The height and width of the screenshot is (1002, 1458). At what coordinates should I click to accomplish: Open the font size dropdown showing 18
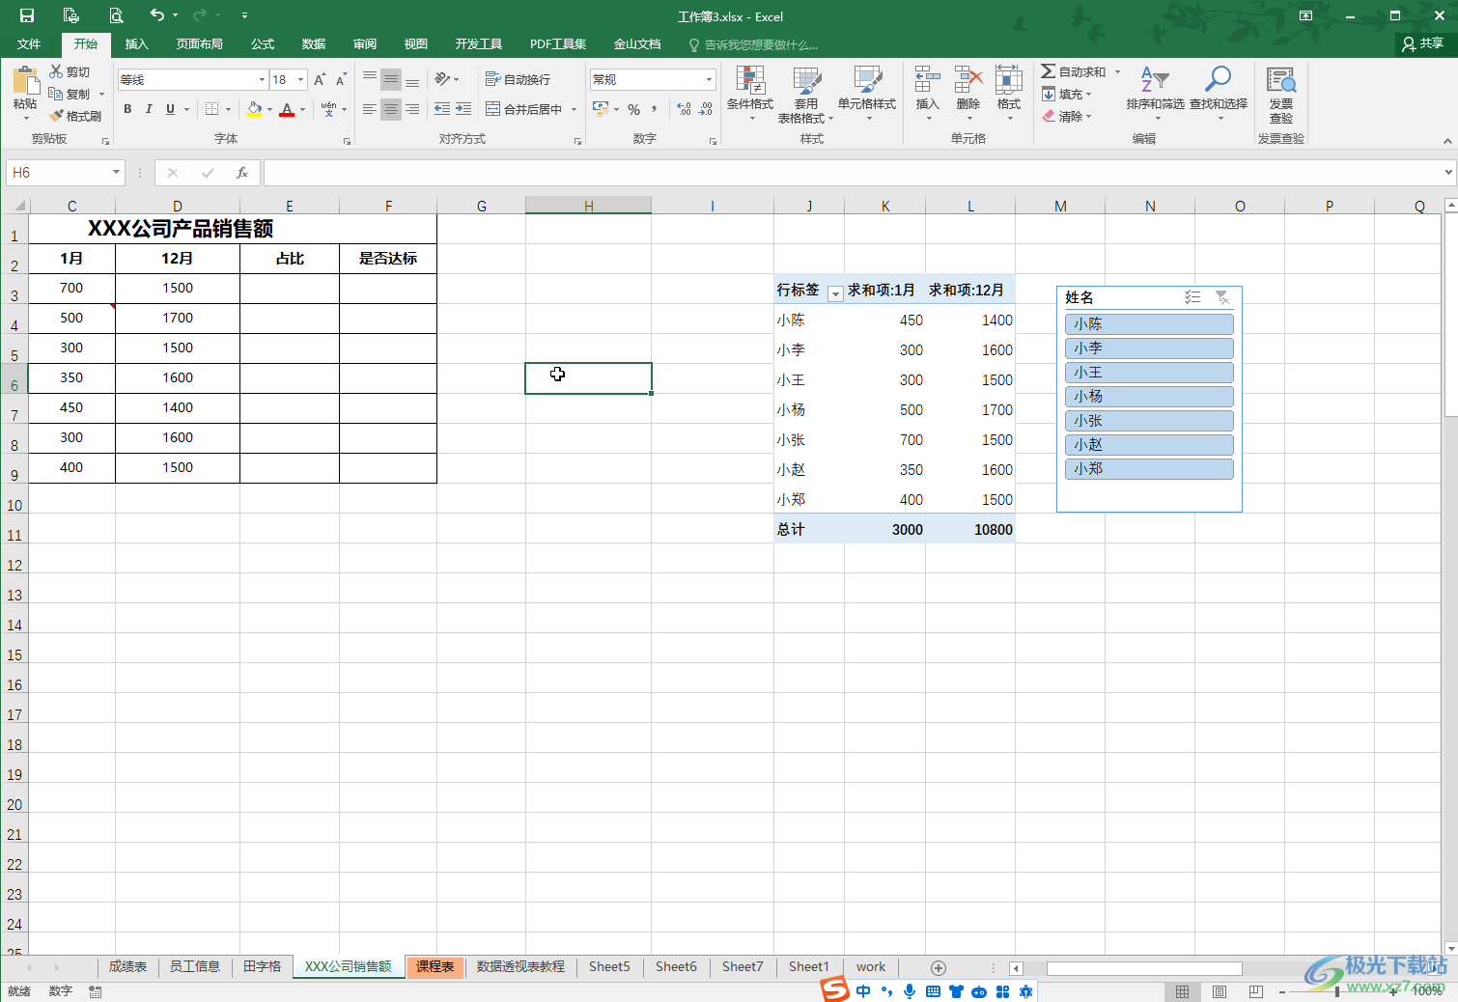(x=301, y=79)
